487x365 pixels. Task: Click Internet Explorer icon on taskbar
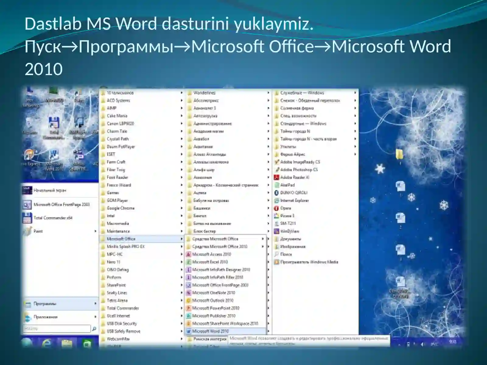click(47, 343)
